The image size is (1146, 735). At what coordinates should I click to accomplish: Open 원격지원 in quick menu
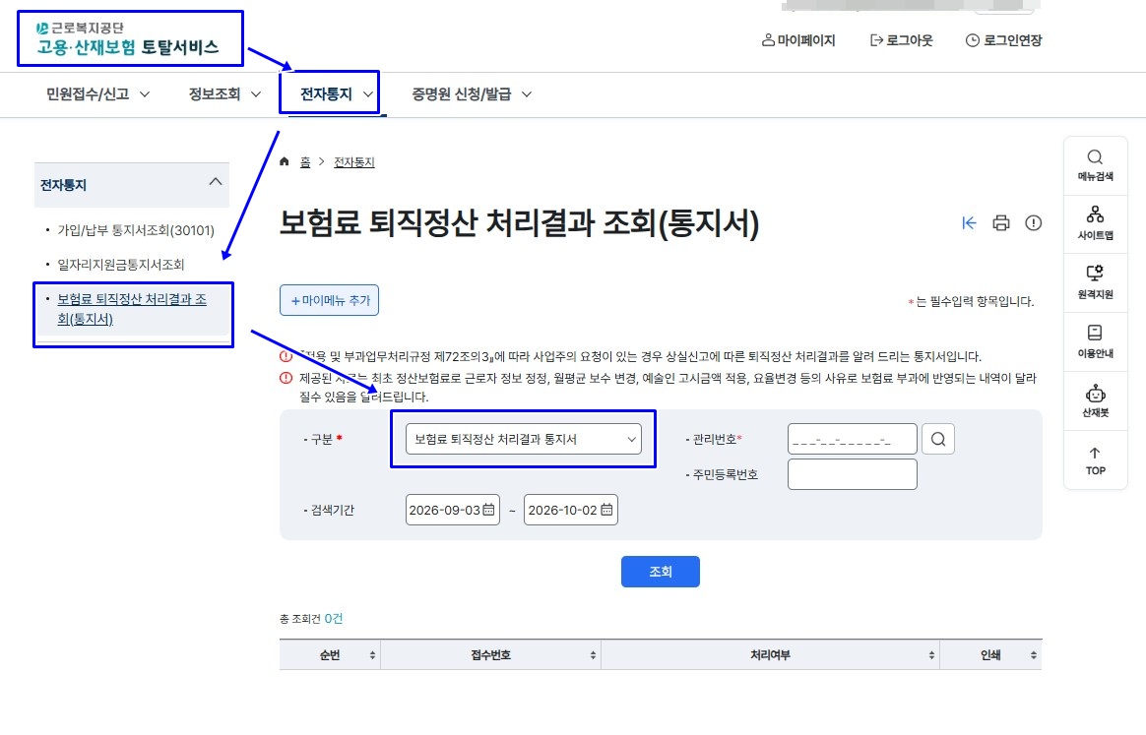click(x=1096, y=283)
